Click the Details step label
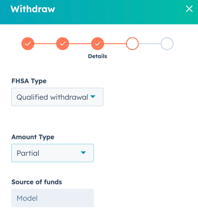198x215 pixels. coord(97,56)
